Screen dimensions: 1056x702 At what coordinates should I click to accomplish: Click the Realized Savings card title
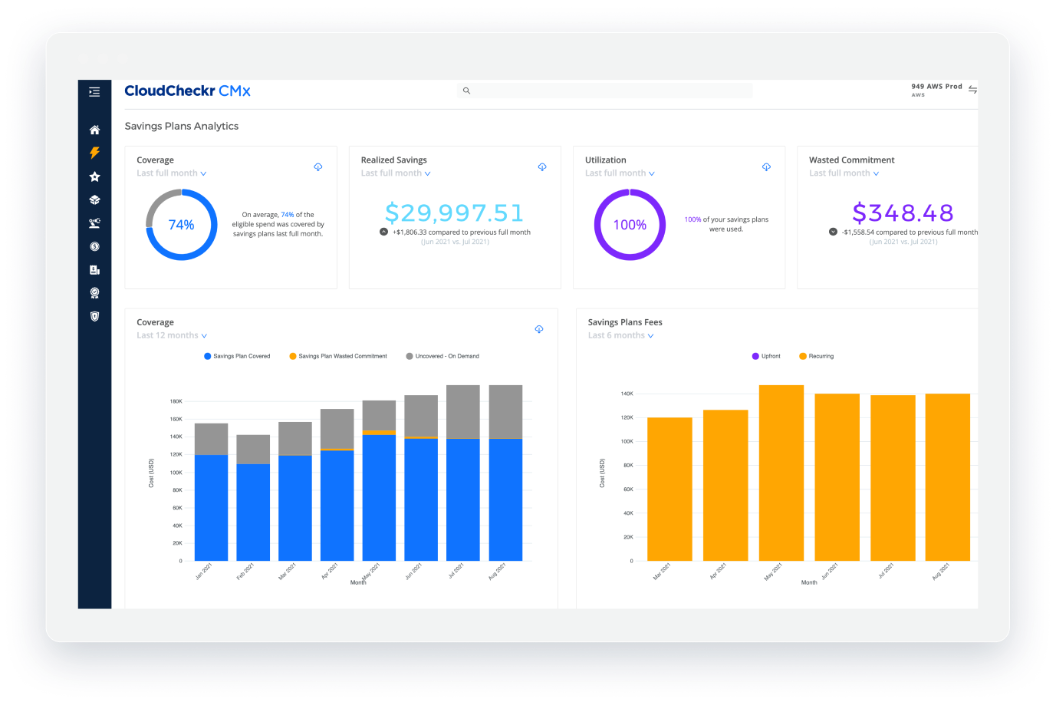click(x=393, y=160)
